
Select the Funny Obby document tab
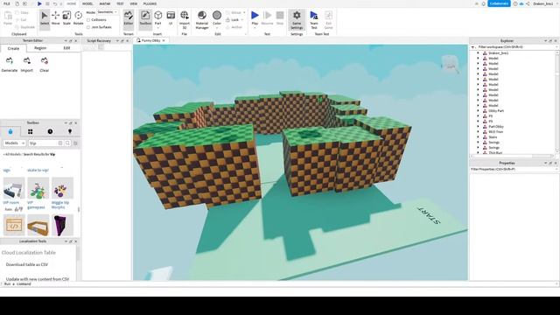151,41
